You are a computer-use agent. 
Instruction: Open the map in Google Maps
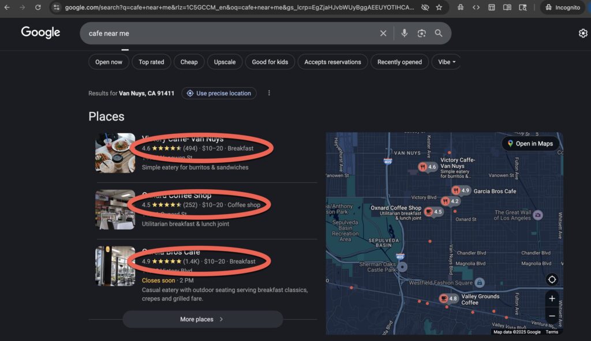530,144
